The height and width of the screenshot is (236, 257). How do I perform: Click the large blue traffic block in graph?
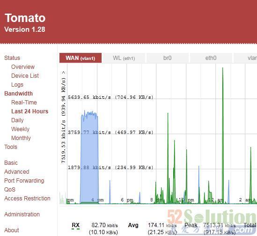pos(89,157)
